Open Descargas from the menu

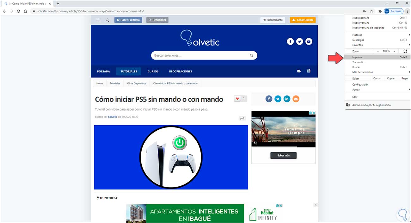point(377,40)
